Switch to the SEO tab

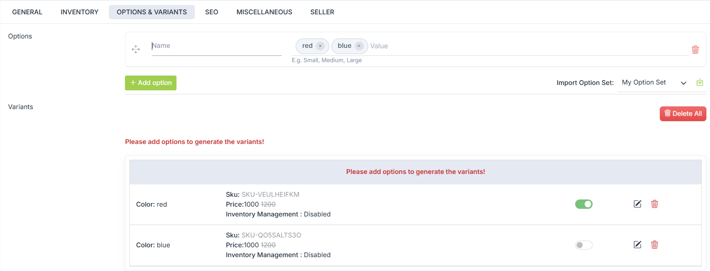211,12
